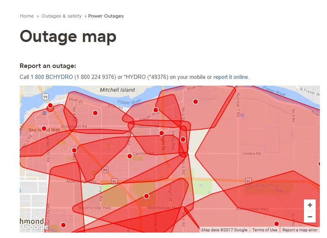Select outage dot on Sea Island Way label
327x238 pixels.
pos(44,128)
